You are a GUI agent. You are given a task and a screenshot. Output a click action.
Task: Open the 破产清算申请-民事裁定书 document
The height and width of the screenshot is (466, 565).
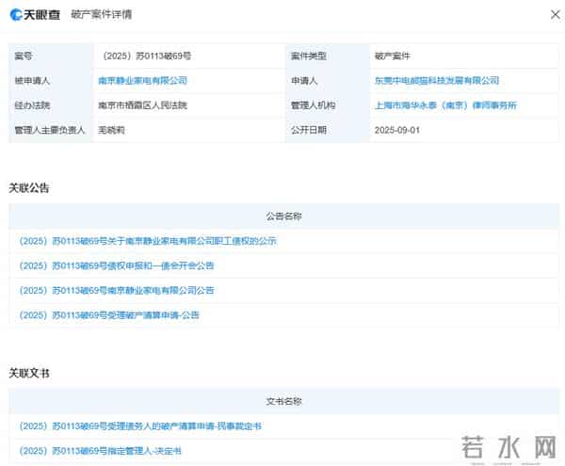140,426
